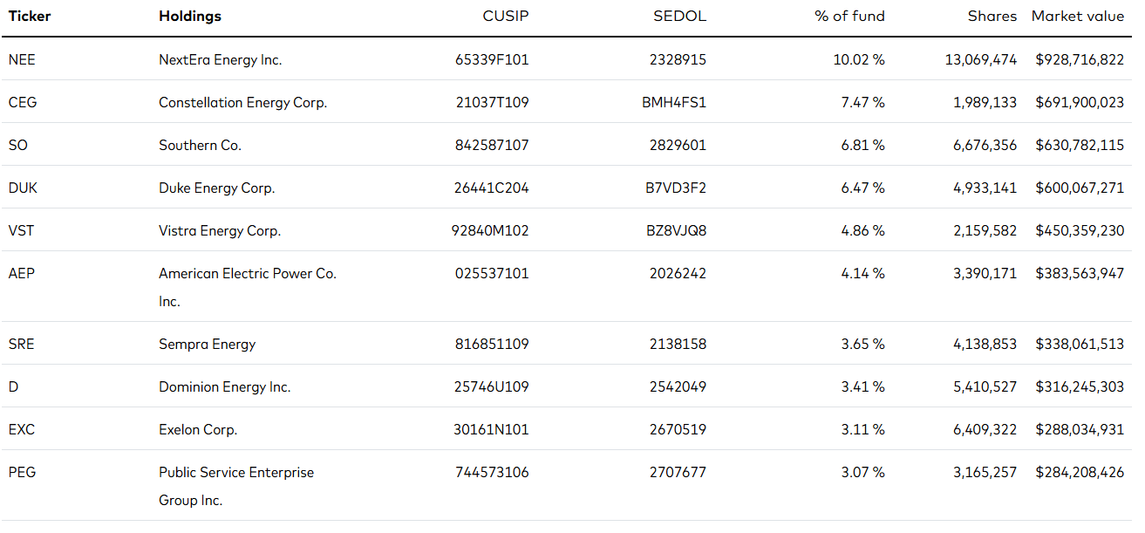Screen dimensions: 1145x533
Task: Click the Holdings column header
Action: 190,16
